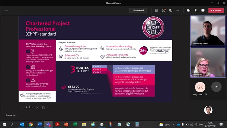Screen dimensions: 227x128
Task: Turn on the camera
Action: tap(188, 10)
